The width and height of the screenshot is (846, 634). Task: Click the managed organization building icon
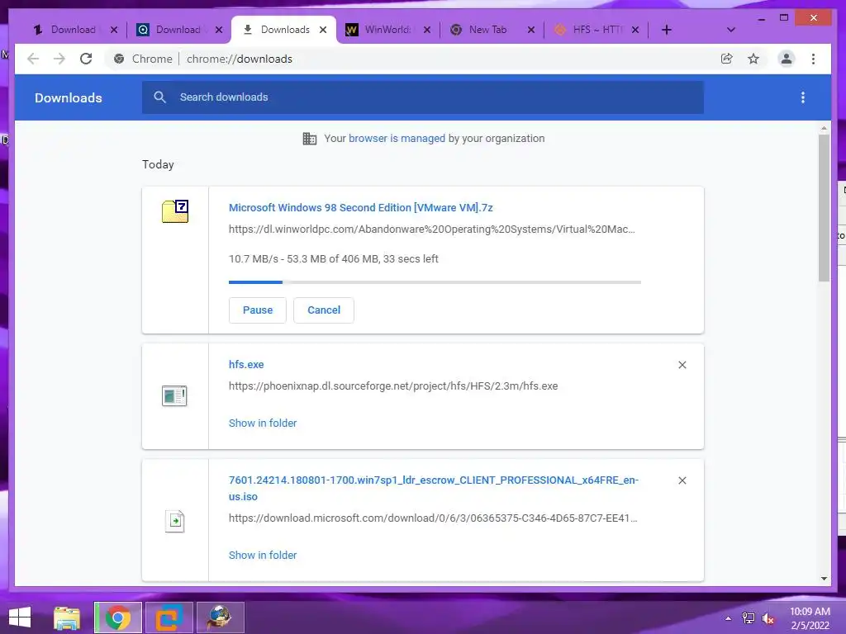[309, 139]
